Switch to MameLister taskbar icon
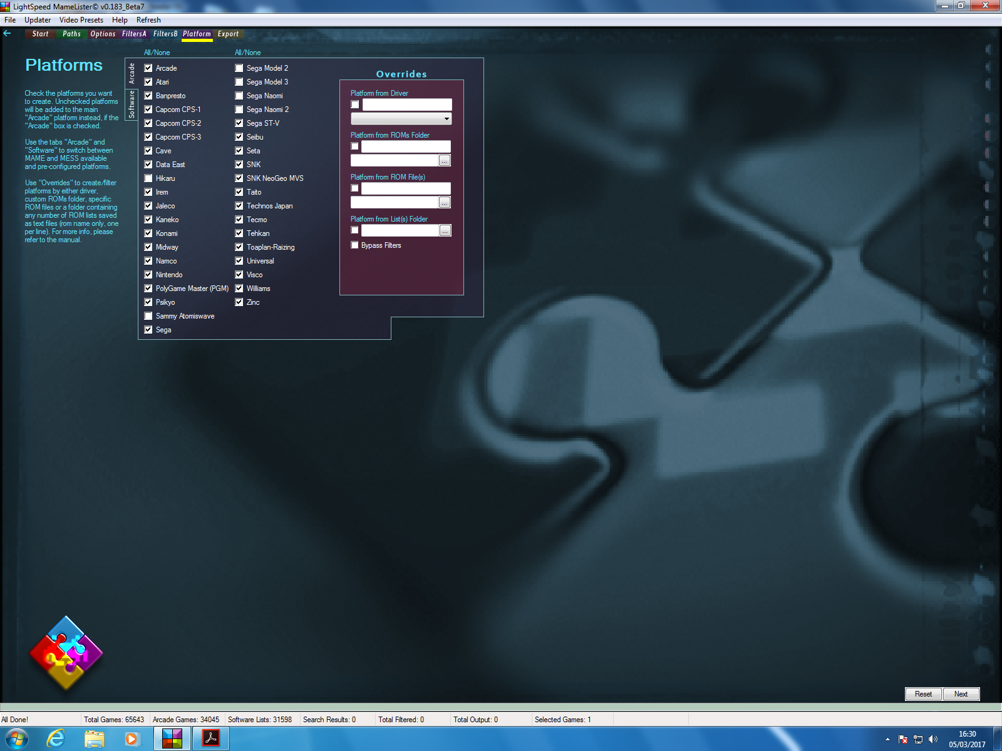The width and height of the screenshot is (1002, 751). tap(172, 739)
